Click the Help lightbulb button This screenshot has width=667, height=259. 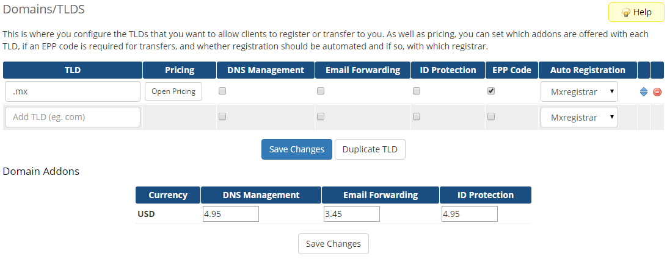[636, 12]
